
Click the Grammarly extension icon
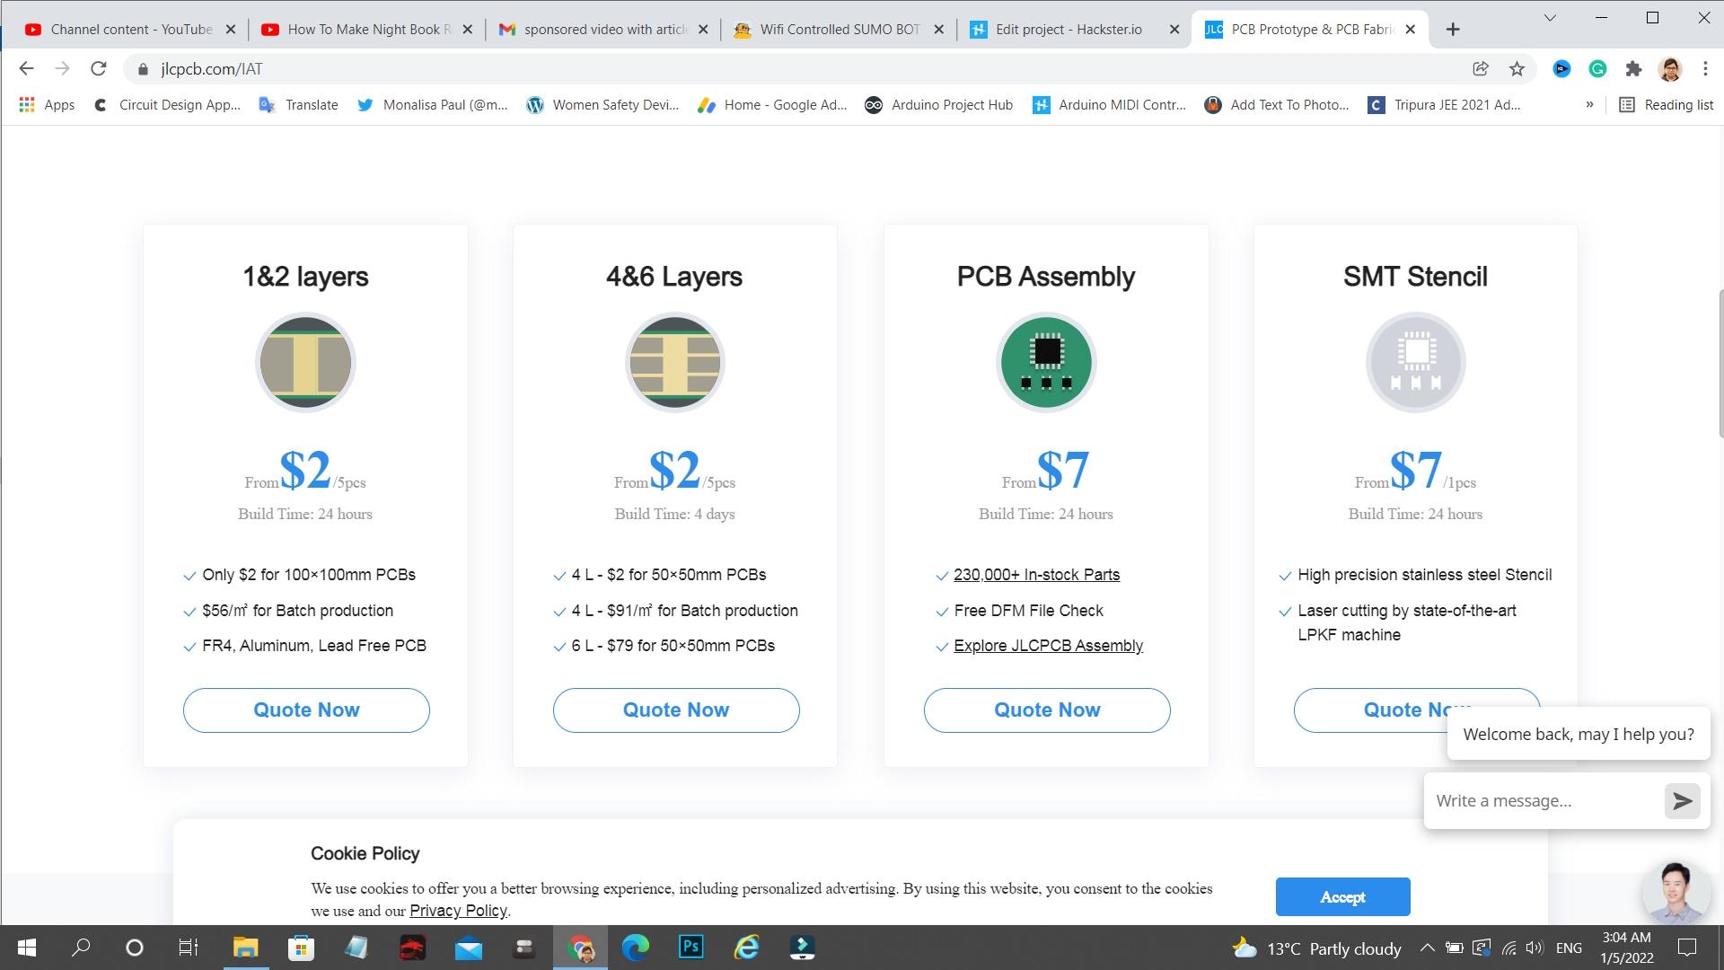[x=1597, y=69]
